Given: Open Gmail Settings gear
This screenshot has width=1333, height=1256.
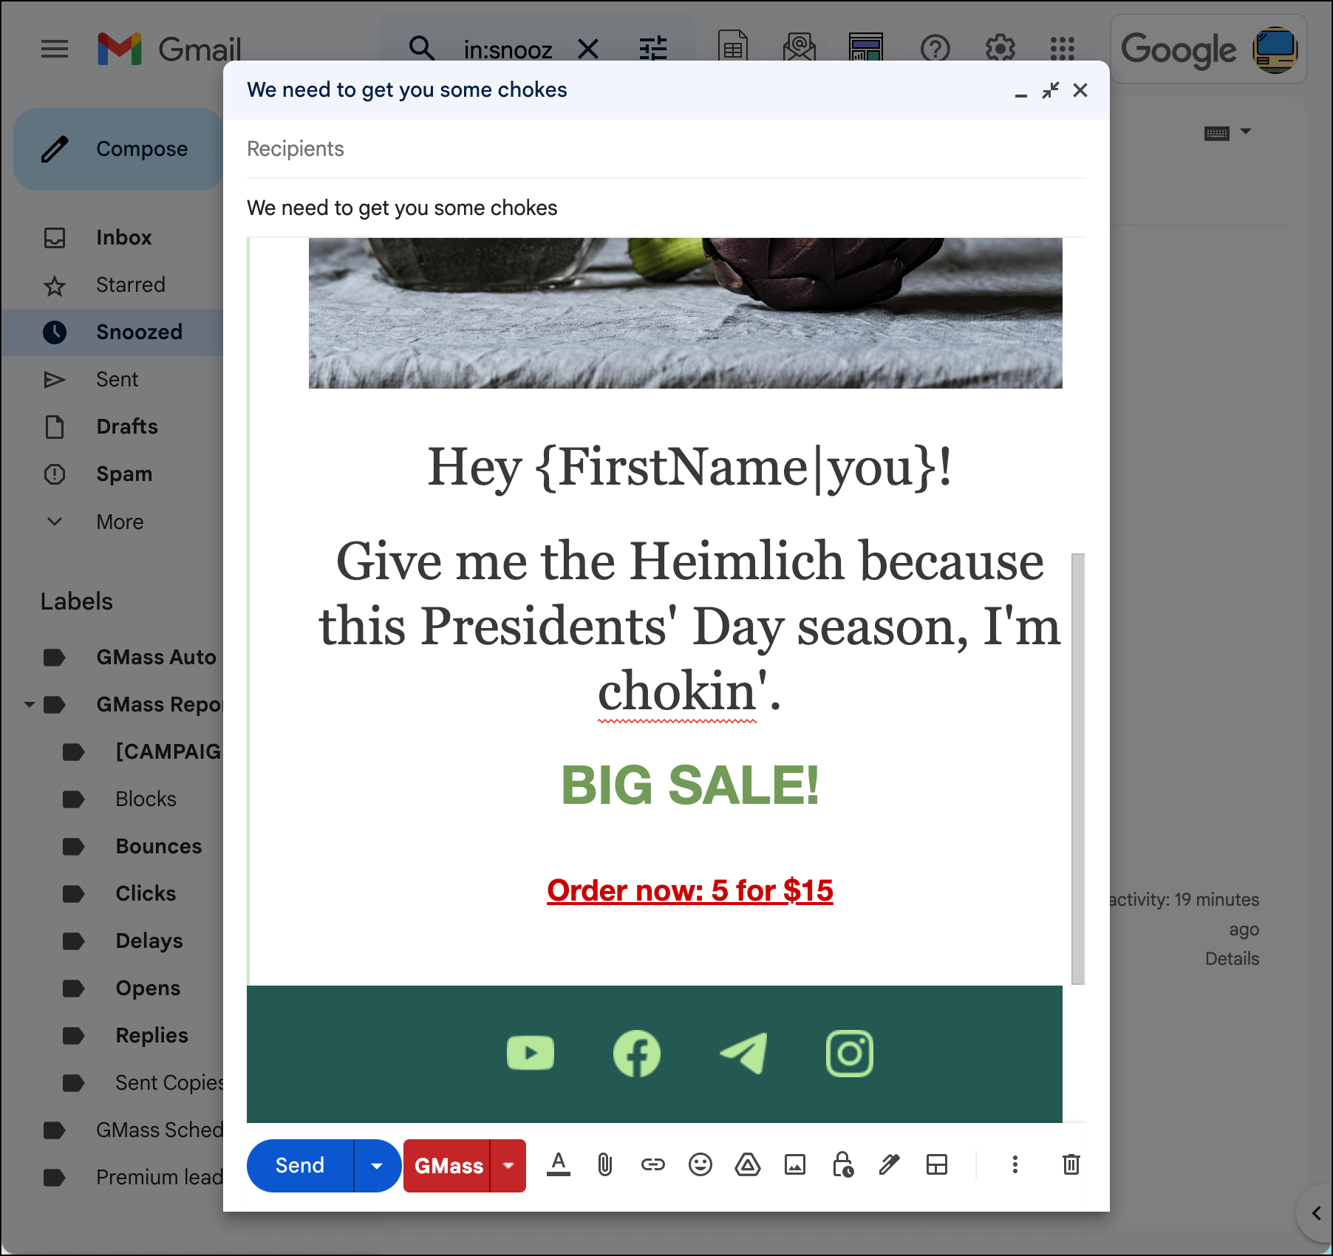Looking at the screenshot, I should click(1000, 50).
